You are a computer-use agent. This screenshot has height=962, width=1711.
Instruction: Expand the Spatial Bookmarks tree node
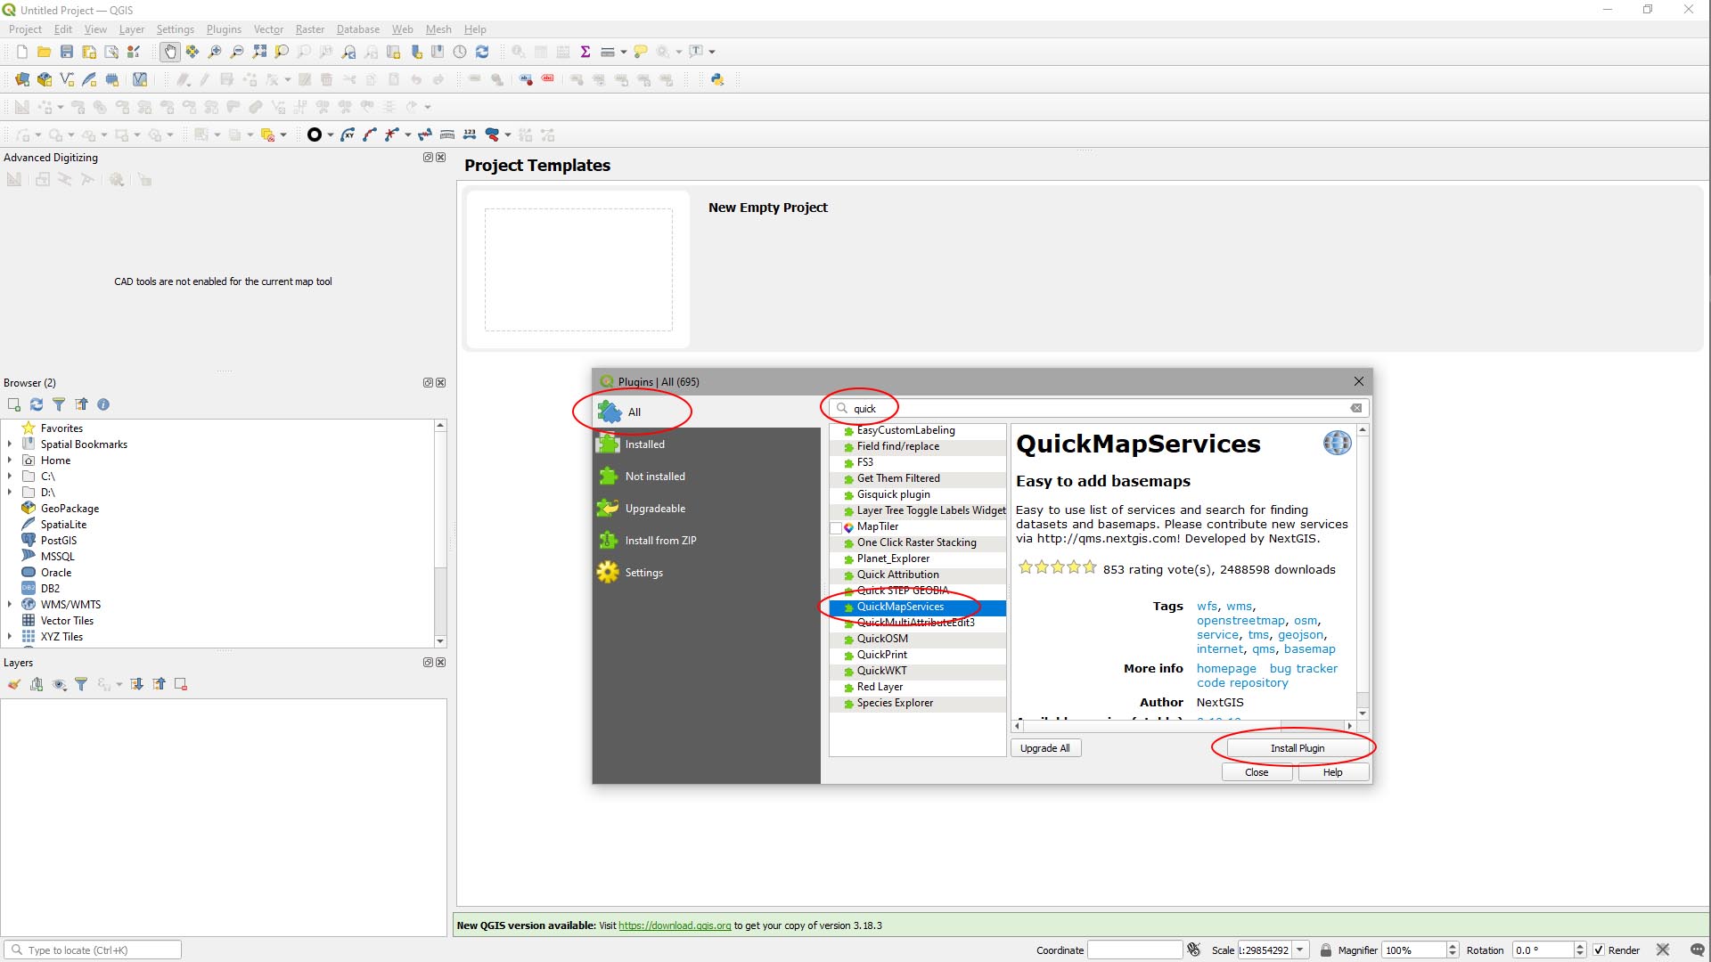click(x=10, y=444)
